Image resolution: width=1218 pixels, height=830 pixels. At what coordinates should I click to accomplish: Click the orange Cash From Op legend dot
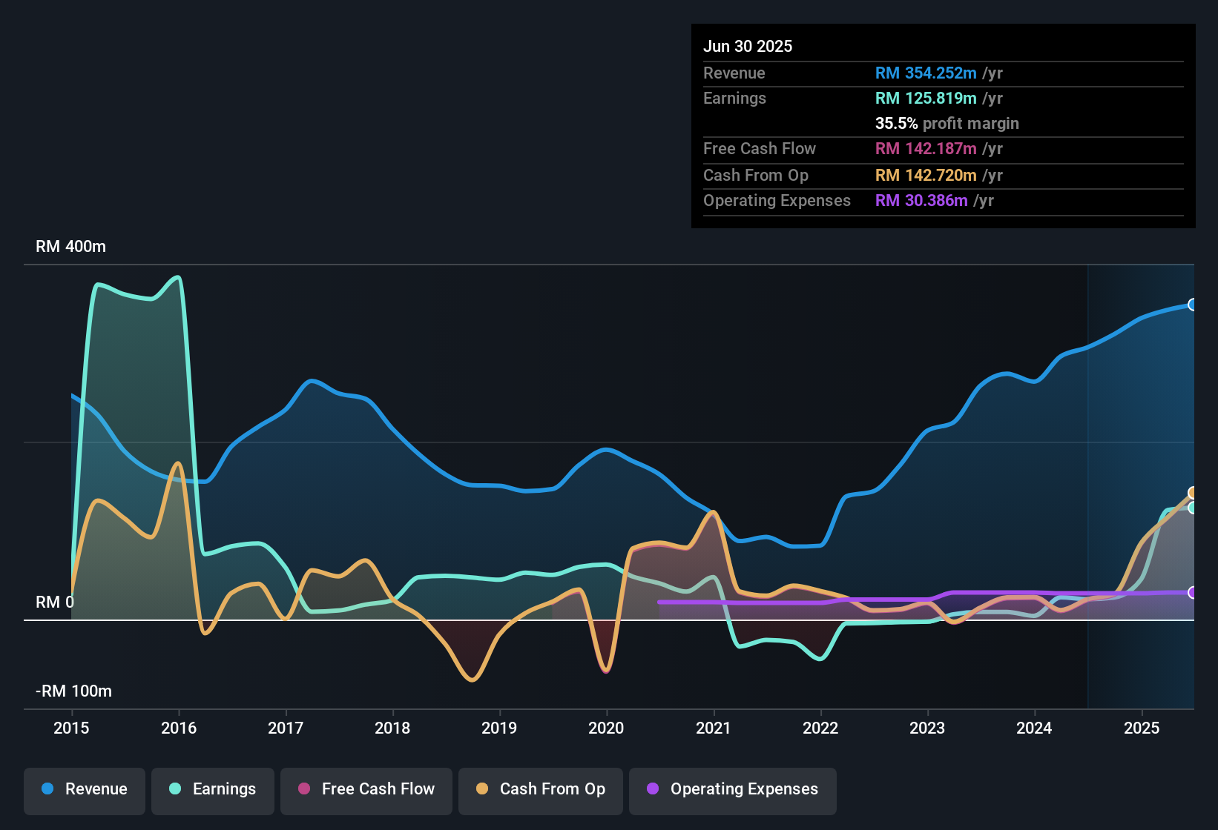point(483,789)
